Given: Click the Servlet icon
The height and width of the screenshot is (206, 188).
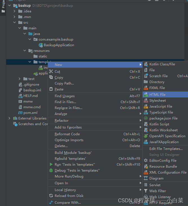Looking at the screenshot, I should coord(146,185).
